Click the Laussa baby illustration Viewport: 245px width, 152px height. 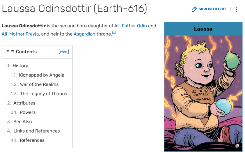[x=203, y=90]
